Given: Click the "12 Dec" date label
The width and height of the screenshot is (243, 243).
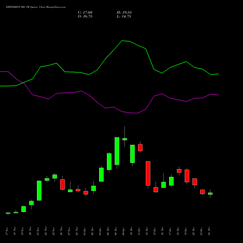Looking at the screenshot, I should 147,231.
